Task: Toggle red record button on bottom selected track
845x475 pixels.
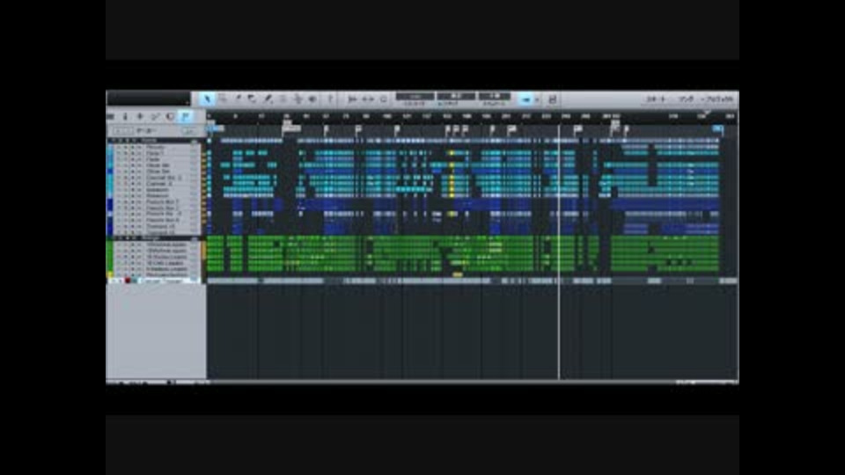Action: 128,281
